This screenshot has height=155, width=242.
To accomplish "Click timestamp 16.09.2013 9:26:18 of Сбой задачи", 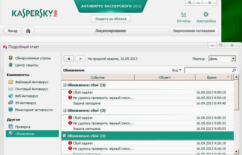I will (x=211, y=143).
